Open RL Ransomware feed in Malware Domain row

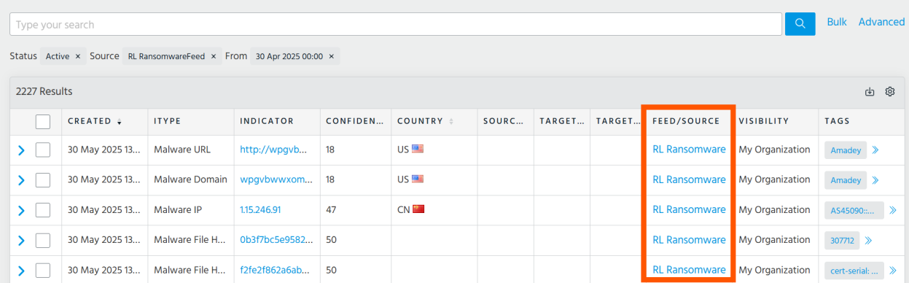point(689,179)
